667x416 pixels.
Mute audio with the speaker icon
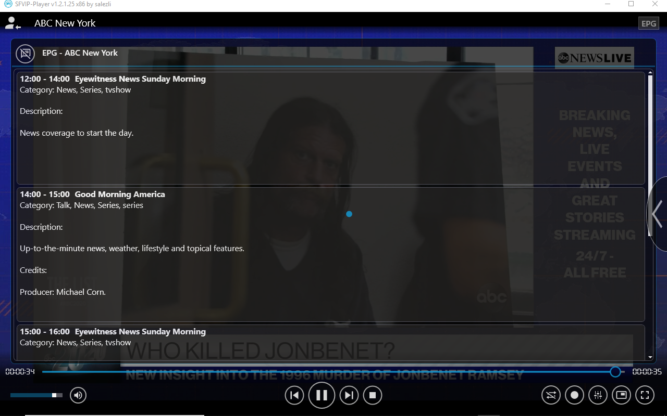[x=78, y=395]
